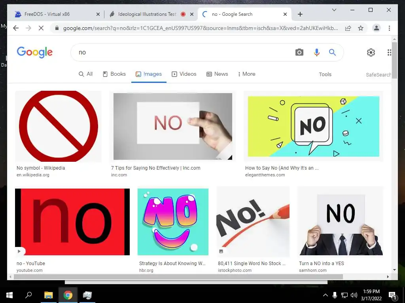Show hidden system tray icons
Viewport: 405px width, 303px height.
coord(326,295)
